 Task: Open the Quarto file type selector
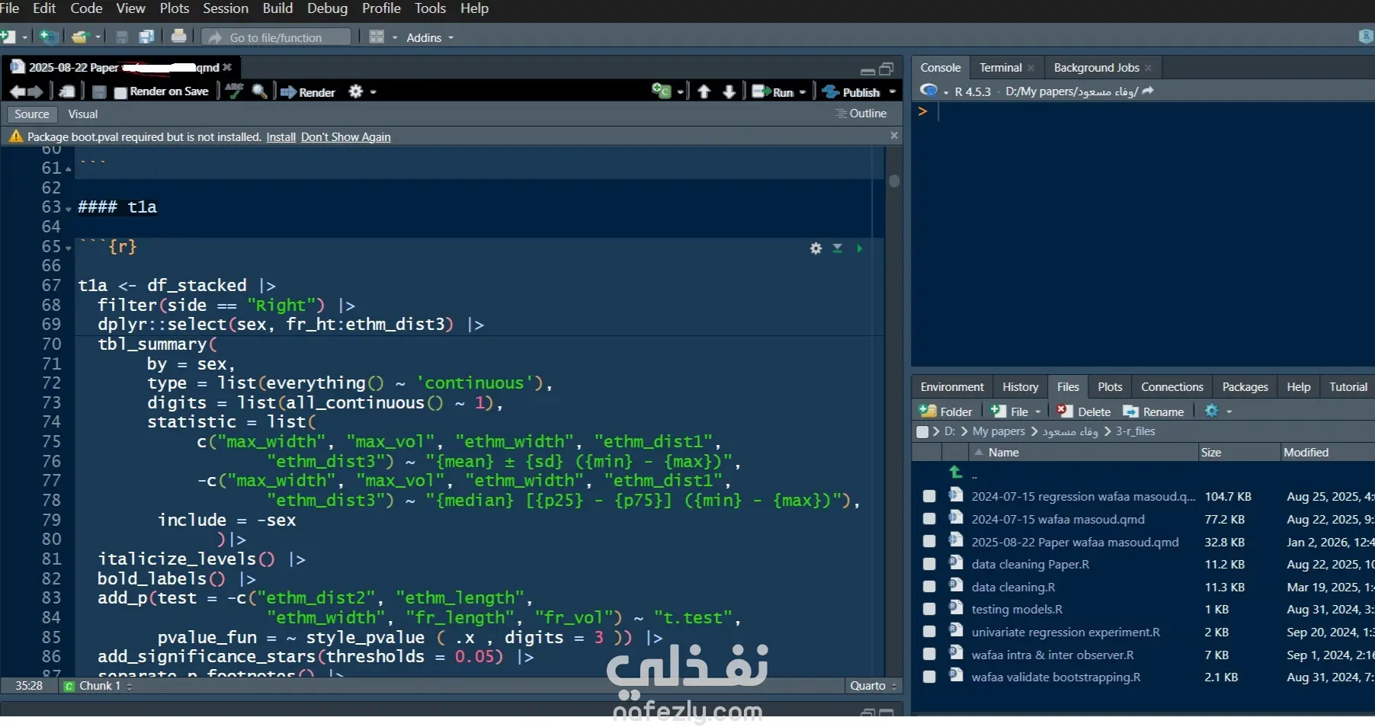873,686
